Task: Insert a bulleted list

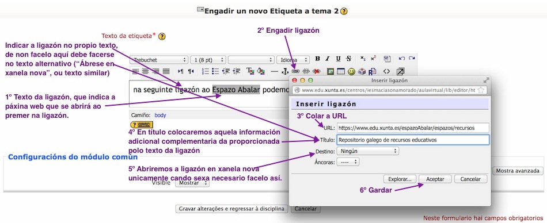Action: point(215,71)
